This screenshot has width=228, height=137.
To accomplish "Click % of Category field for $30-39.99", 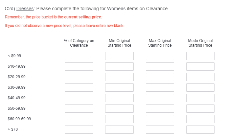I will tap(79, 87).
